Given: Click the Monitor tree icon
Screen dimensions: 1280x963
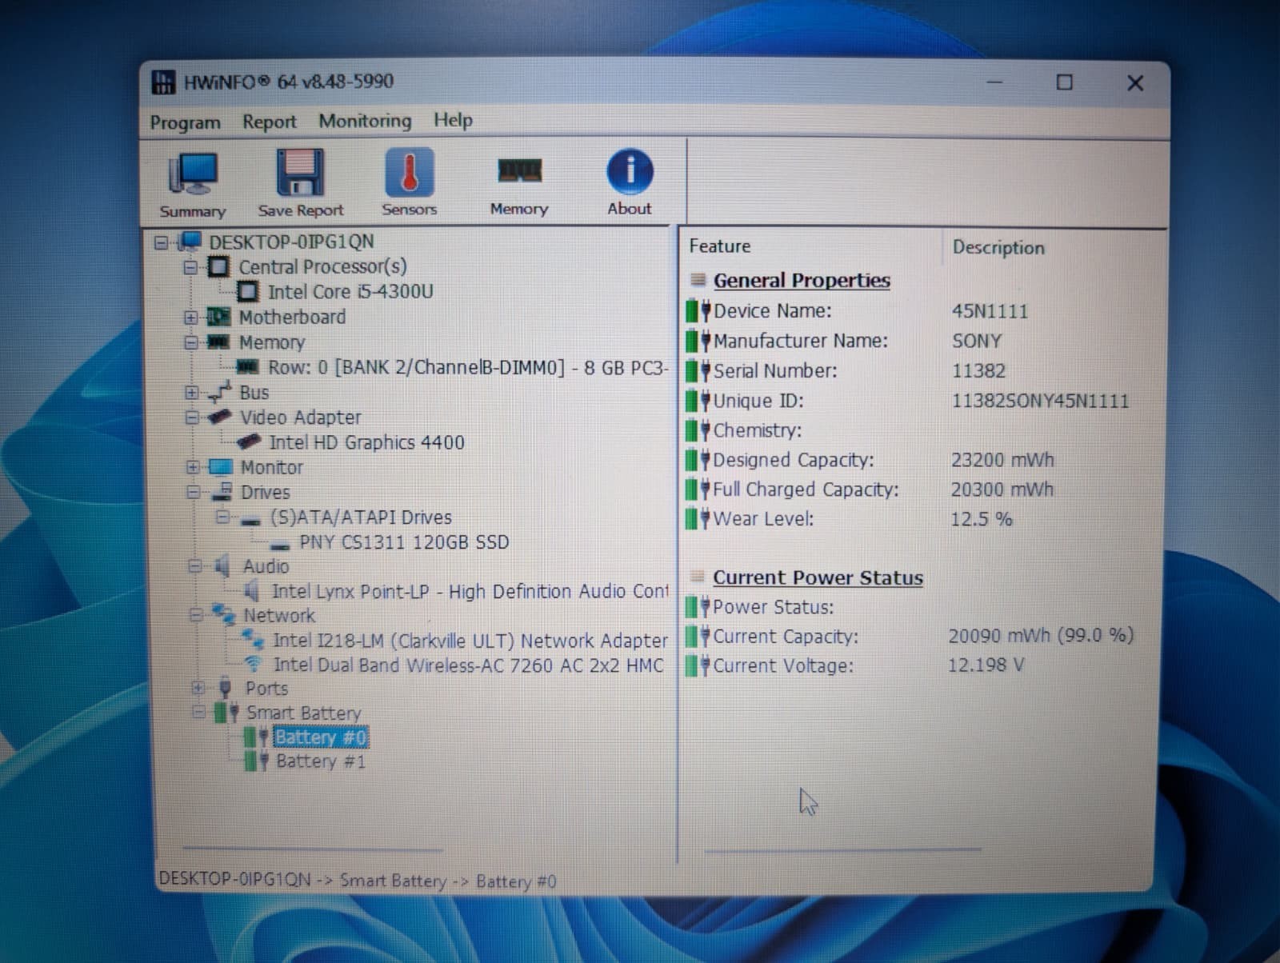Looking at the screenshot, I should tap(220, 467).
